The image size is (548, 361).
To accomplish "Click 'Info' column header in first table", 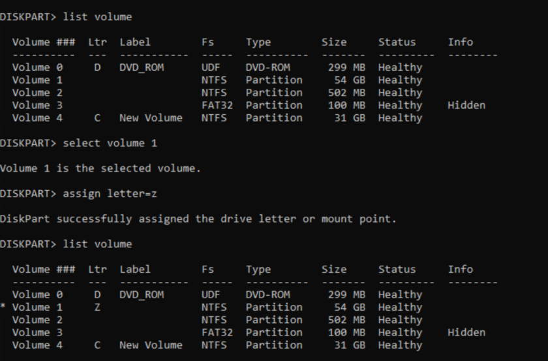I will point(461,42).
